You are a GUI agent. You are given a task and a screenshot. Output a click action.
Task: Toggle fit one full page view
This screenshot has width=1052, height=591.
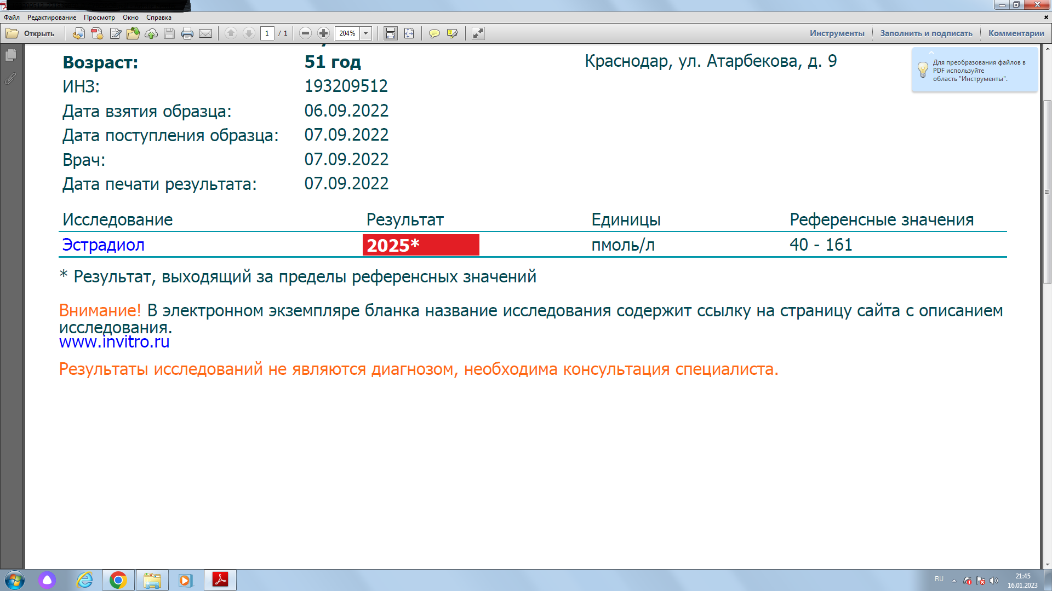[x=409, y=33]
